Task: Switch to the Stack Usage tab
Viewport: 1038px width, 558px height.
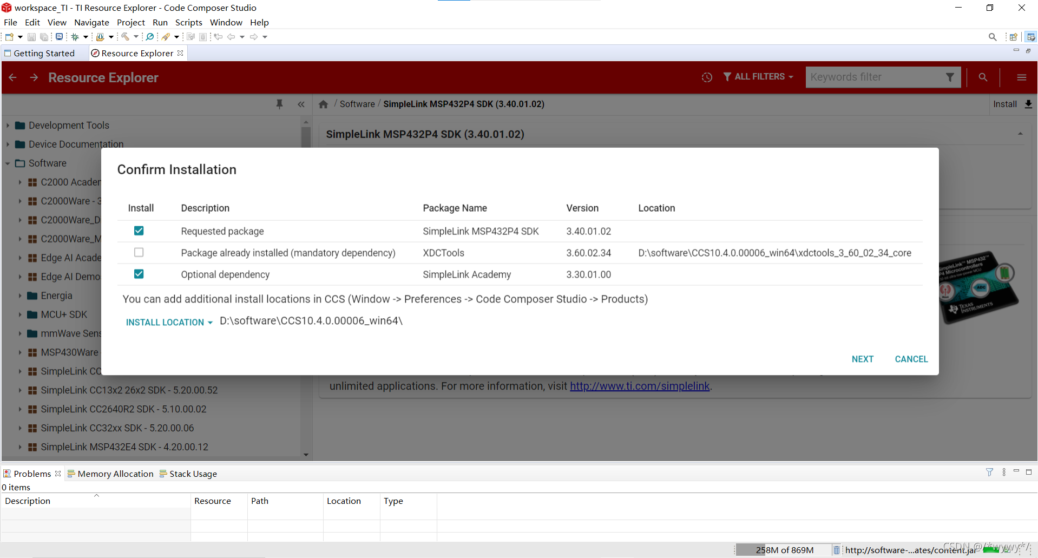Action: 188,474
